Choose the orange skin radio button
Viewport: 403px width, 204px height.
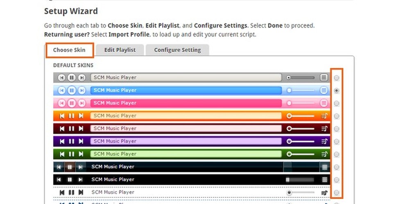click(336, 116)
